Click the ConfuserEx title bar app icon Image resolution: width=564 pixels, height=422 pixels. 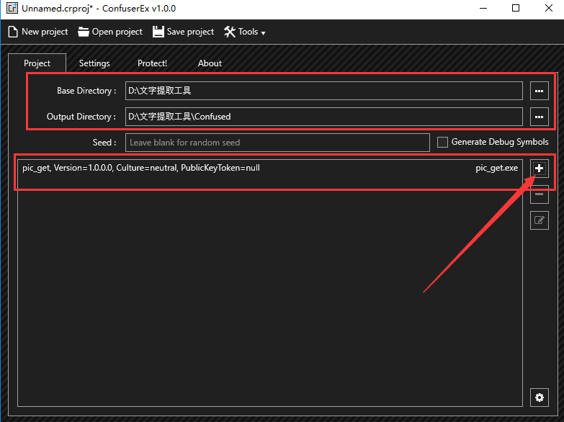(12, 9)
